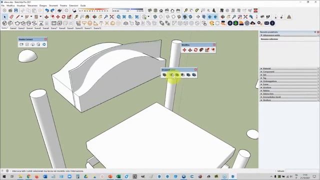This screenshot has width=320, height=180.
Task: Activate the Pan hand tool
Action: (x=100, y=17)
